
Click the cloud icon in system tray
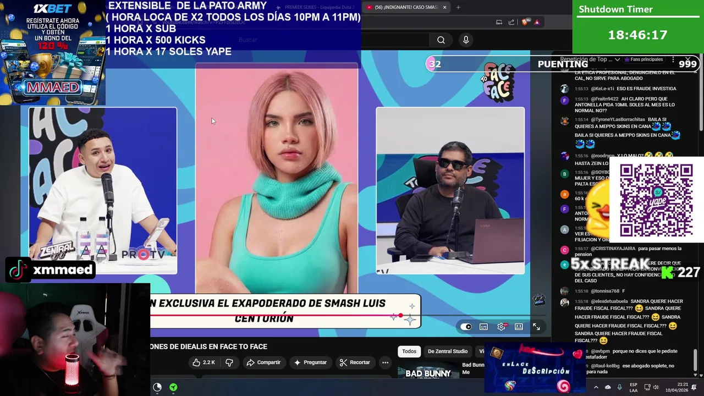point(608,387)
